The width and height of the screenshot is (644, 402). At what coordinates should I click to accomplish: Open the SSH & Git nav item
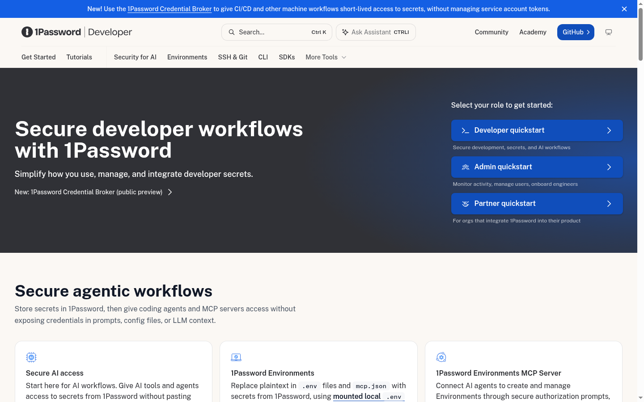[233, 57]
